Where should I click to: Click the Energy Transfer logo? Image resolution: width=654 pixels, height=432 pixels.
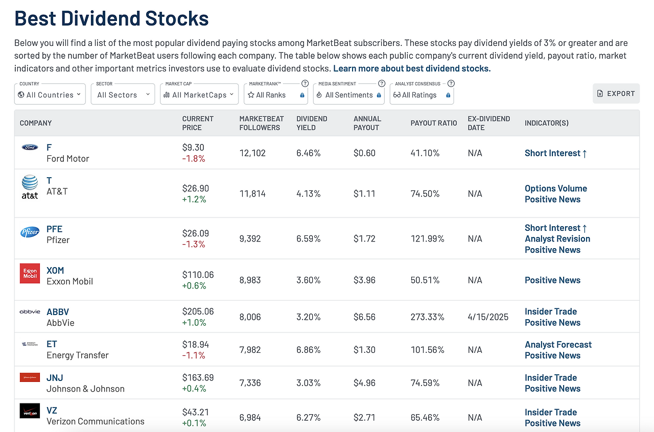click(30, 344)
